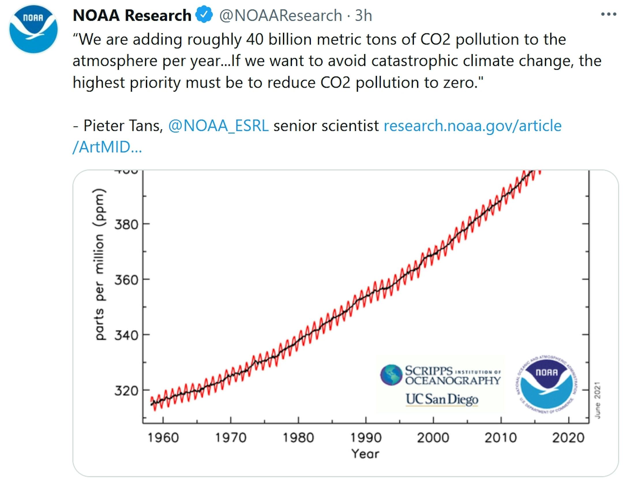Click the 2020 x-axis tick label

pos(568,438)
